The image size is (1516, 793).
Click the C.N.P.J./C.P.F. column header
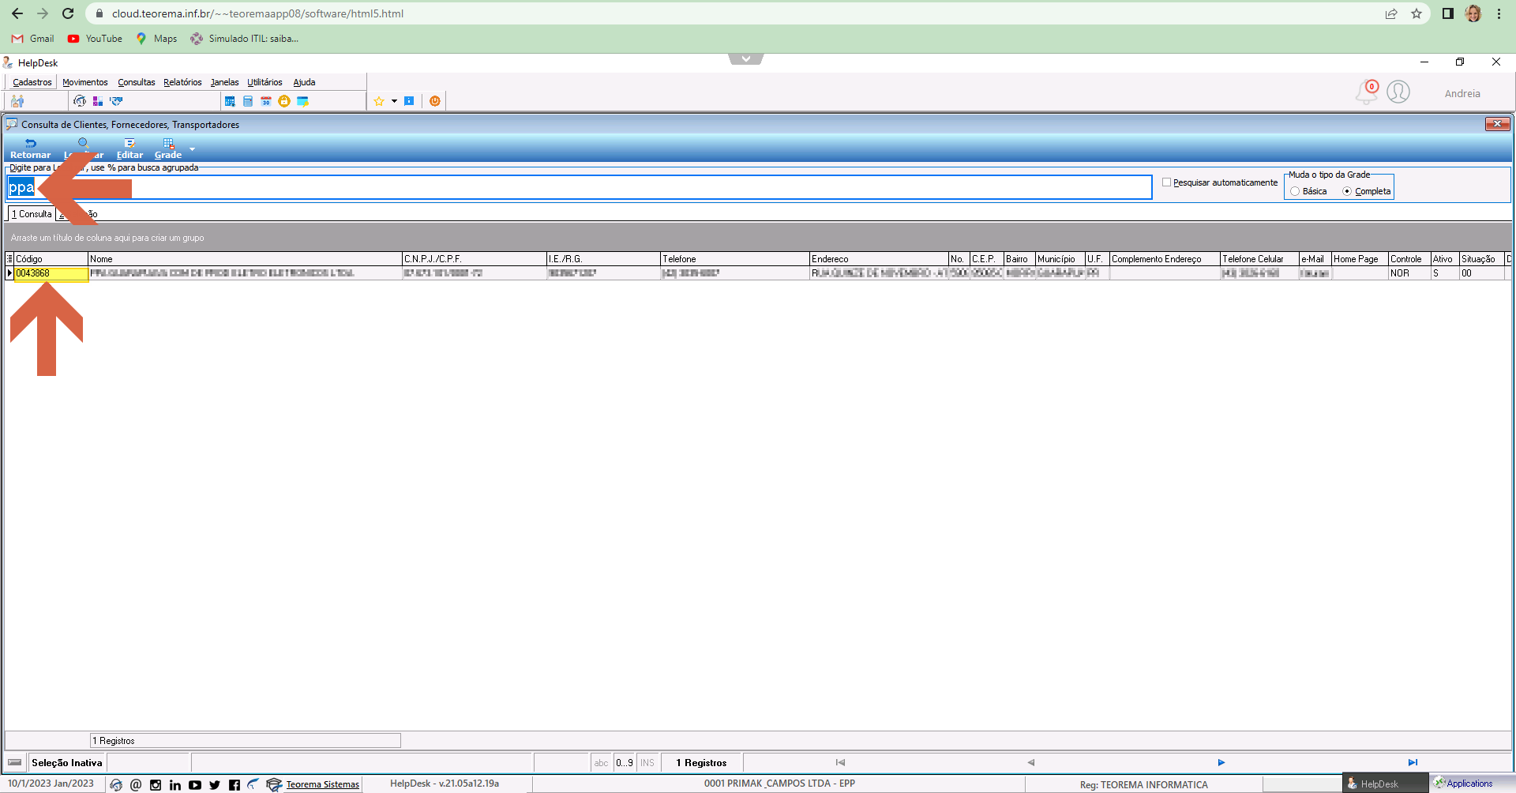coord(475,259)
